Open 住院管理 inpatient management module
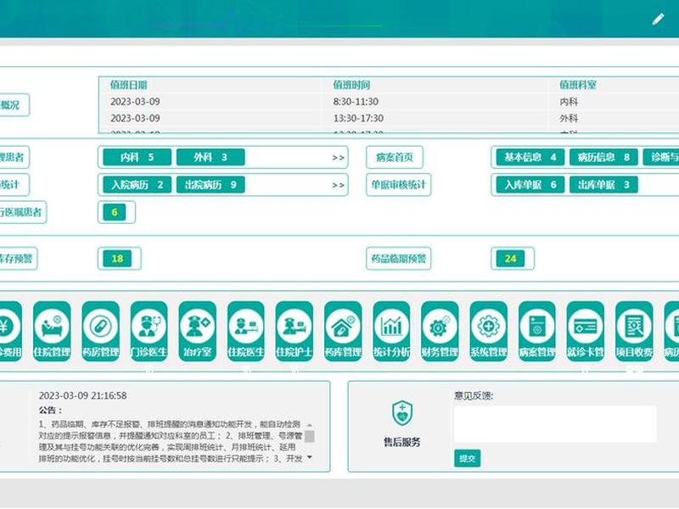This screenshot has width=679, height=509. point(52,331)
